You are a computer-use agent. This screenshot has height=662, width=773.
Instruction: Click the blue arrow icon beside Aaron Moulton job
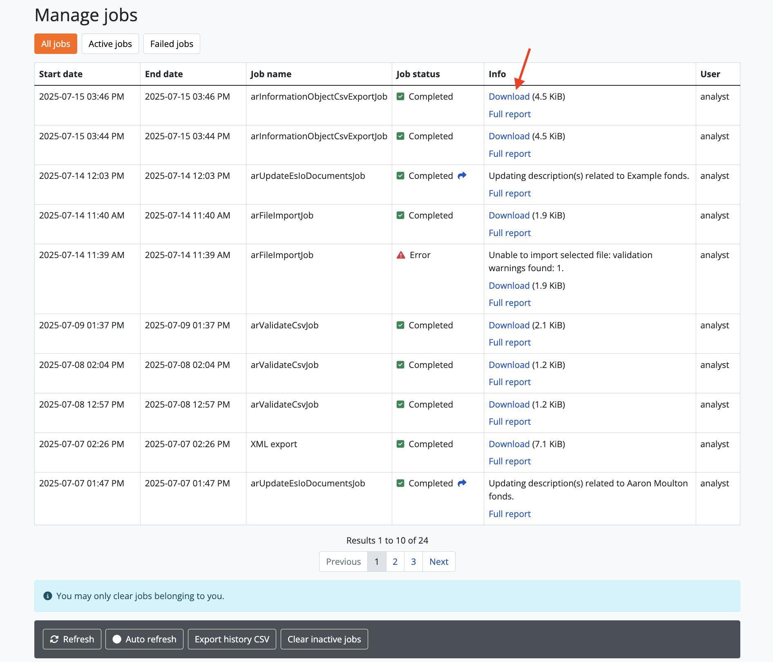point(462,483)
